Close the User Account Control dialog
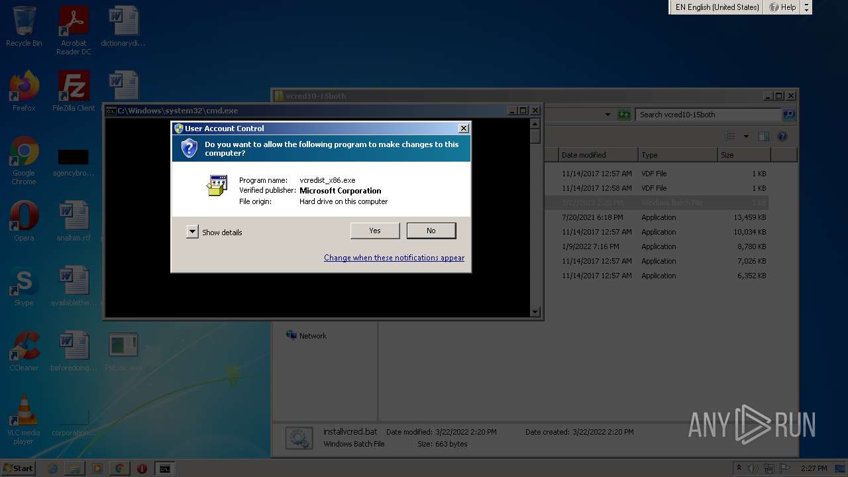 coord(464,128)
